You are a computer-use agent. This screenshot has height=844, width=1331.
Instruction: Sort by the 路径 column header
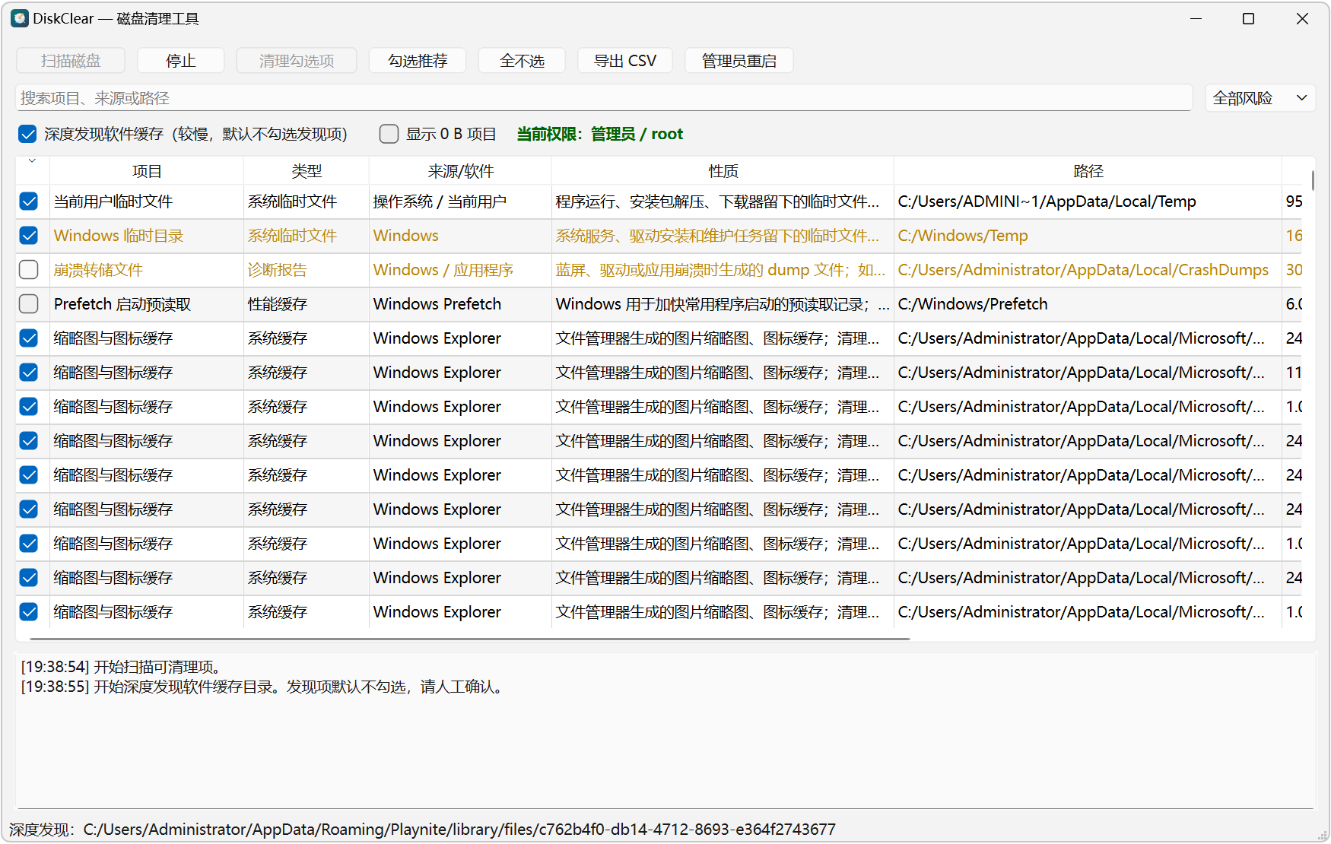(x=1088, y=172)
